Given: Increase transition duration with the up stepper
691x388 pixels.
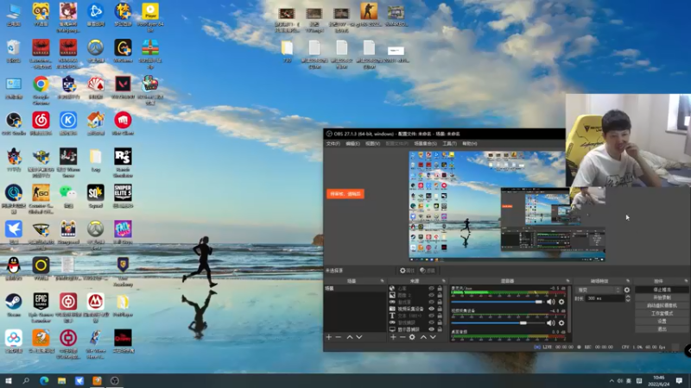Looking at the screenshot, I should click(x=628, y=297).
